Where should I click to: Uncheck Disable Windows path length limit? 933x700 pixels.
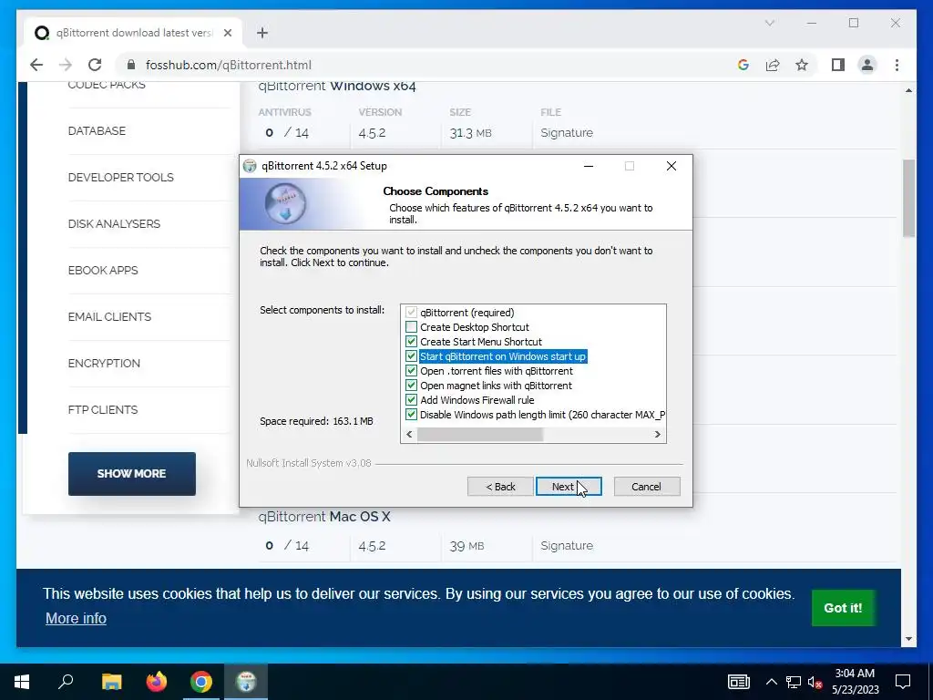(x=411, y=415)
